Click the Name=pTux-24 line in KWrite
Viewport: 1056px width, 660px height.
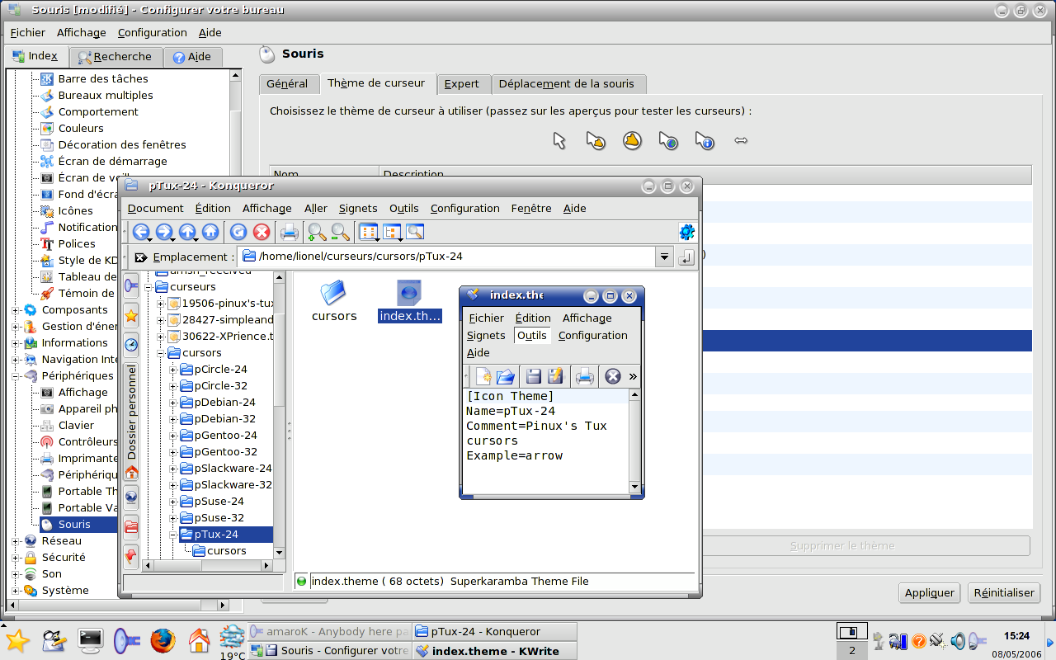(511, 412)
